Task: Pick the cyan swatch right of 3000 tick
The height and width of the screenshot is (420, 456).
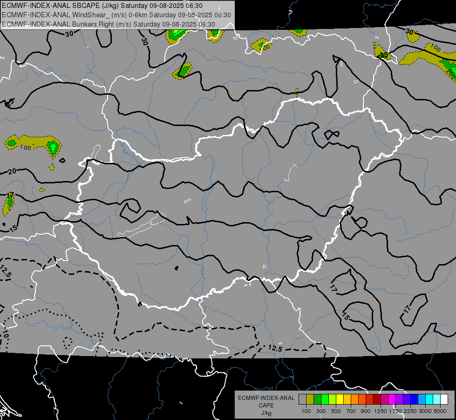Action: point(429,399)
